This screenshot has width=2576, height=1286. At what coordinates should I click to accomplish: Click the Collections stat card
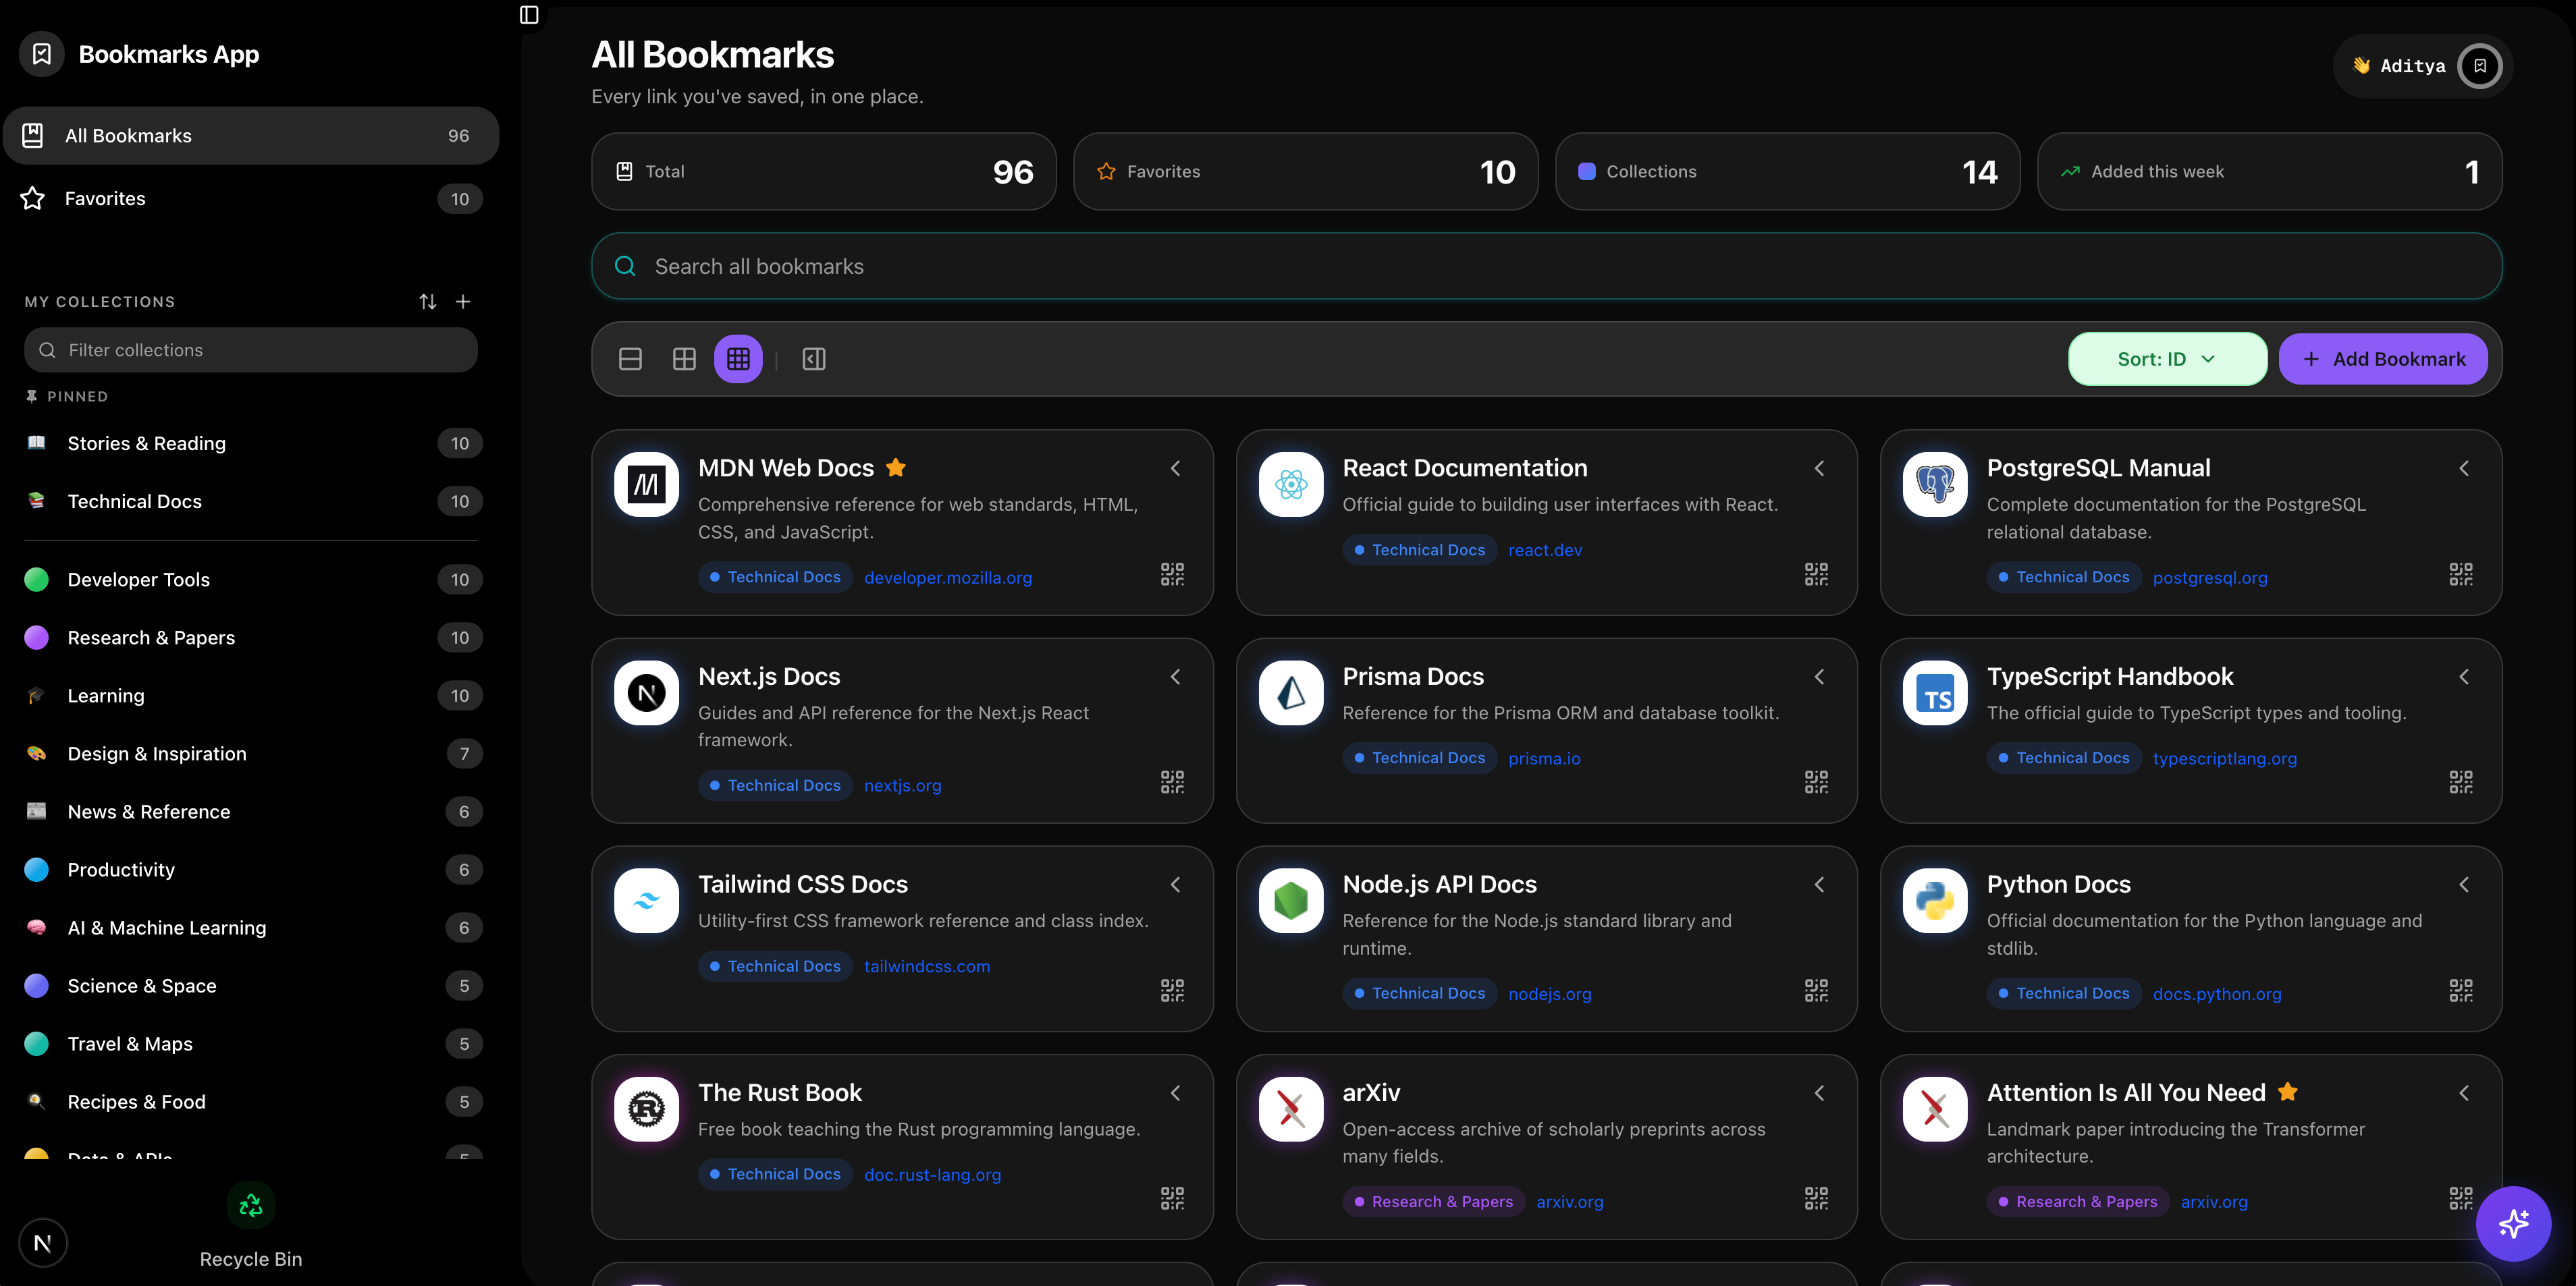click(x=1787, y=171)
